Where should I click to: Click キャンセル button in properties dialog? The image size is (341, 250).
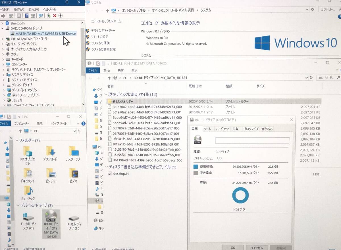(x=257, y=247)
